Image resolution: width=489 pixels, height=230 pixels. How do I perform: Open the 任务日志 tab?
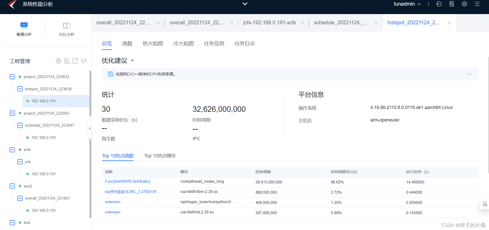coord(245,43)
